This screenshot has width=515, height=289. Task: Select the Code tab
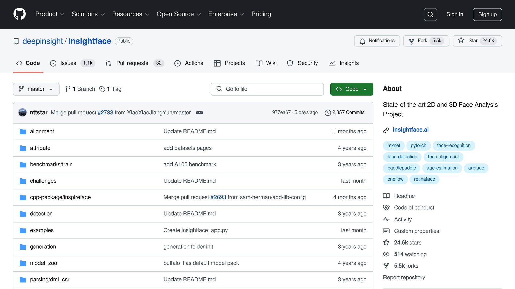point(28,63)
